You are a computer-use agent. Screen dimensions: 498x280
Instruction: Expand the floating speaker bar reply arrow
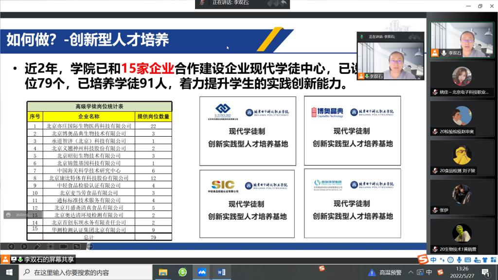283,4
